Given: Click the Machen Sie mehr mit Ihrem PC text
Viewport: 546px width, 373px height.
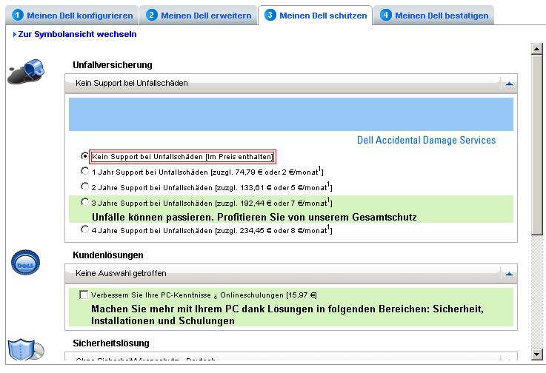Looking at the screenshot, I should pos(287,315).
